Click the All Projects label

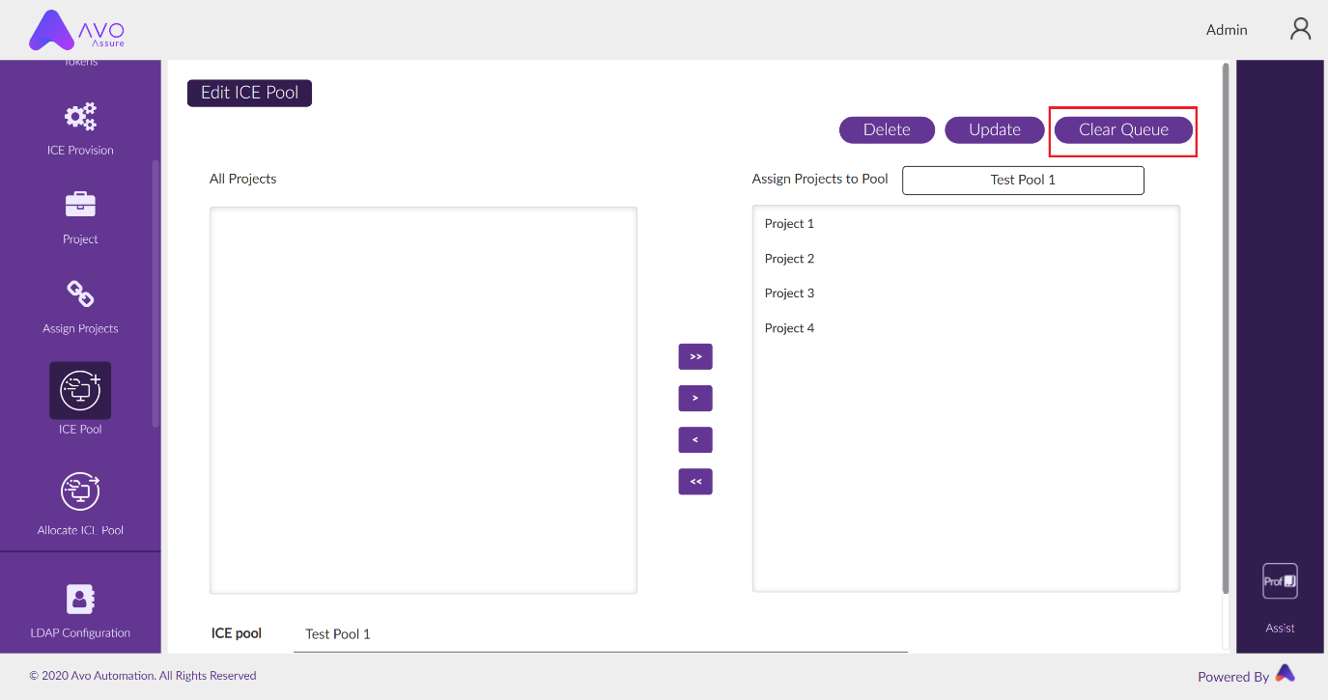pos(242,179)
